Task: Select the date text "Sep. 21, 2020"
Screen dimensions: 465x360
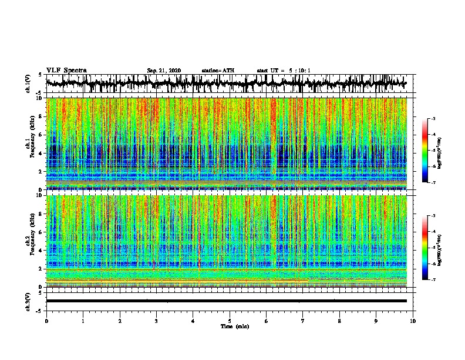Action: pyautogui.click(x=164, y=71)
